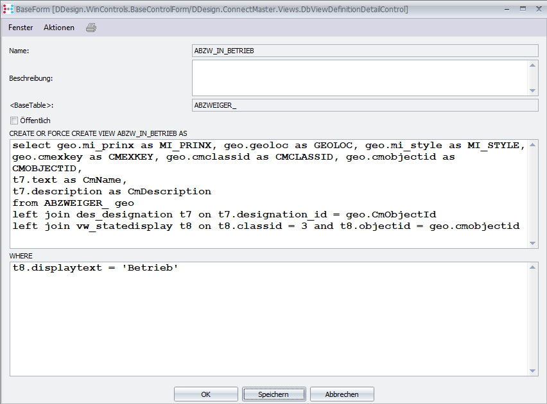Close the BaseForm window

pos(539,9)
